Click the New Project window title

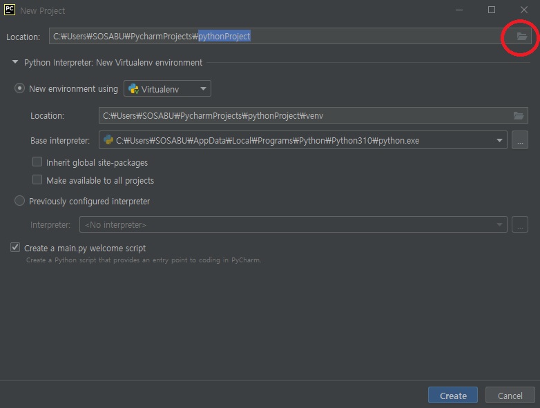click(42, 10)
